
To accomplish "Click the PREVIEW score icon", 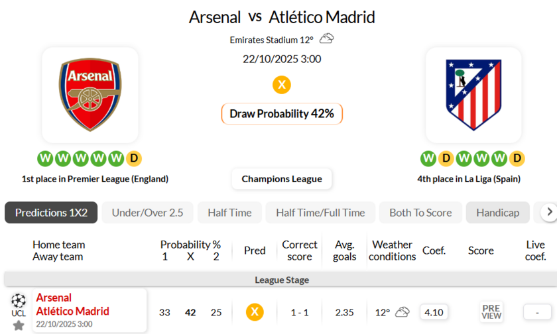I will point(491,312).
